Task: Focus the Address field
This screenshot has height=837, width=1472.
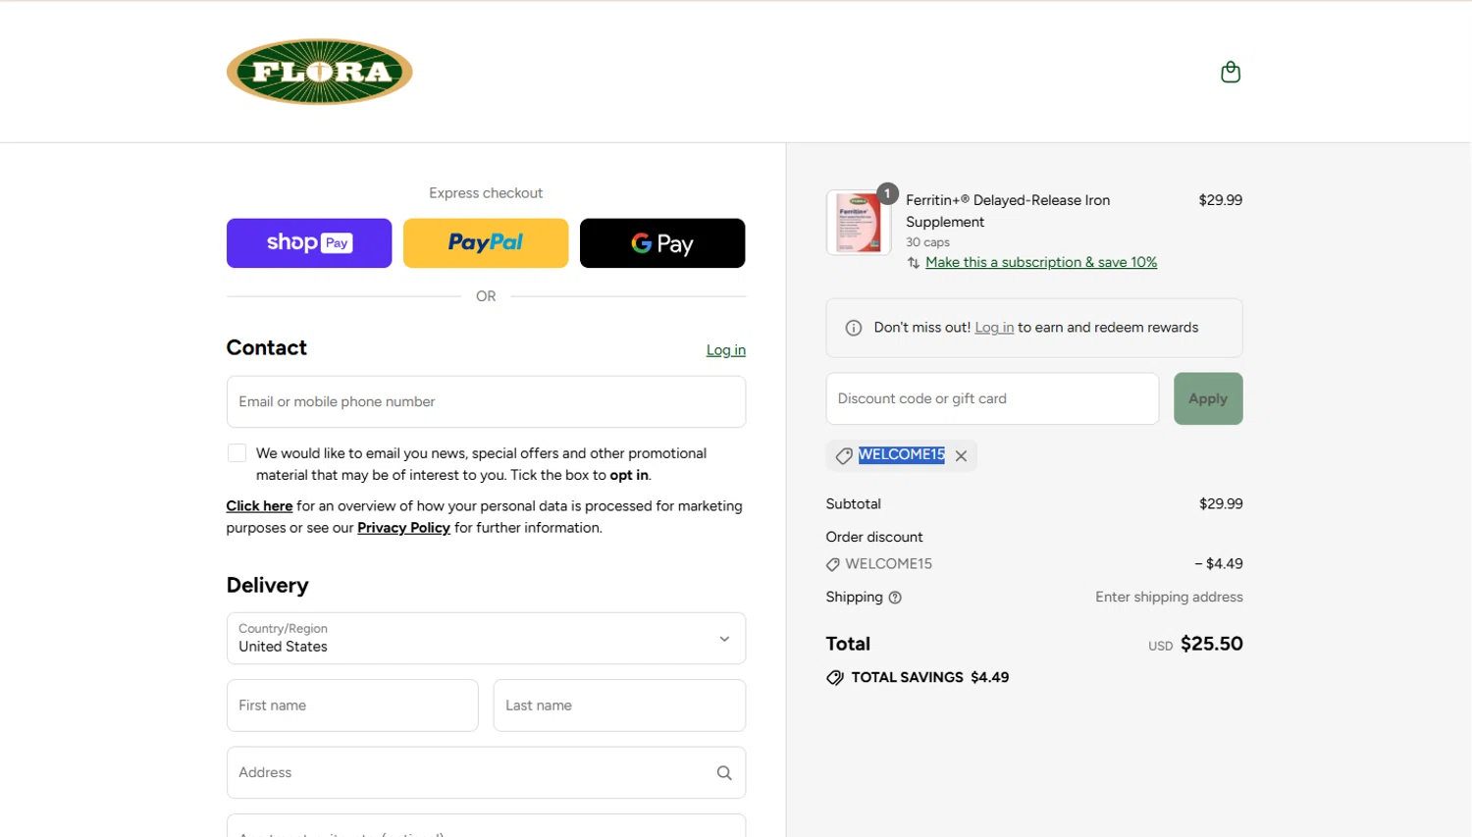Action: tap(486, 772)
